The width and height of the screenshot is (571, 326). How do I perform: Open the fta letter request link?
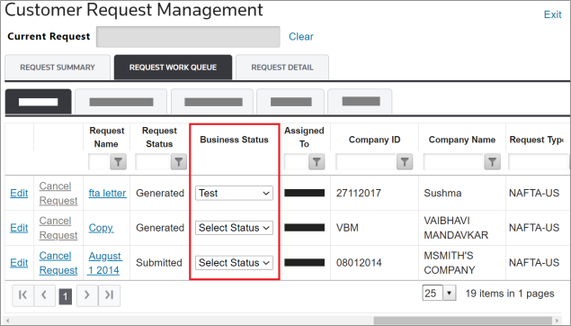(107, 193)
